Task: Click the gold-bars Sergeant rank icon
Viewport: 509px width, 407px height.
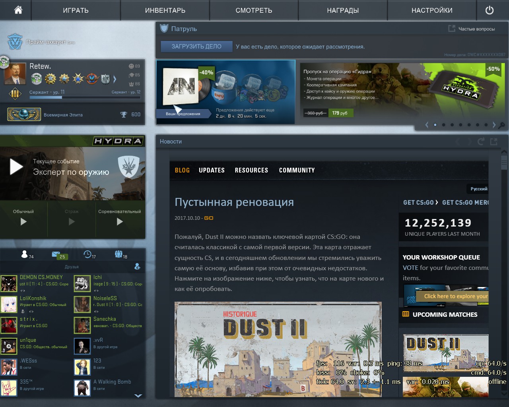Action: [15, 94]
